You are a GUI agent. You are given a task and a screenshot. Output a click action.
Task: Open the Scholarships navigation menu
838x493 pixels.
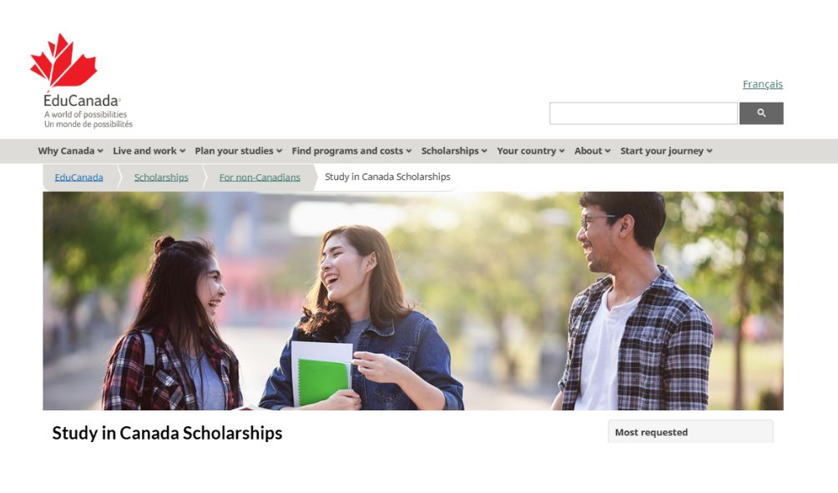tap(454, 151)
